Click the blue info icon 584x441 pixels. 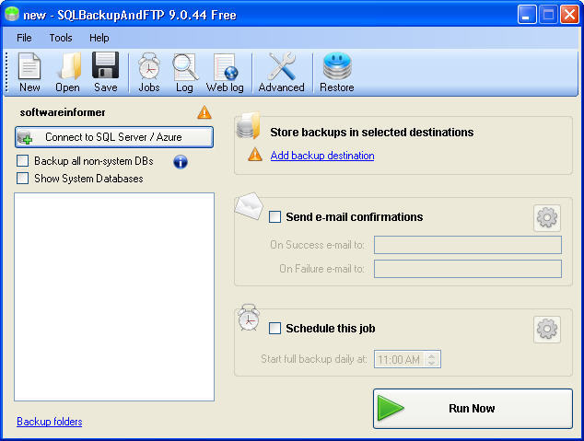click(181, 161)
